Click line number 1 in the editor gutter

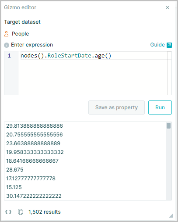(9, 56)
